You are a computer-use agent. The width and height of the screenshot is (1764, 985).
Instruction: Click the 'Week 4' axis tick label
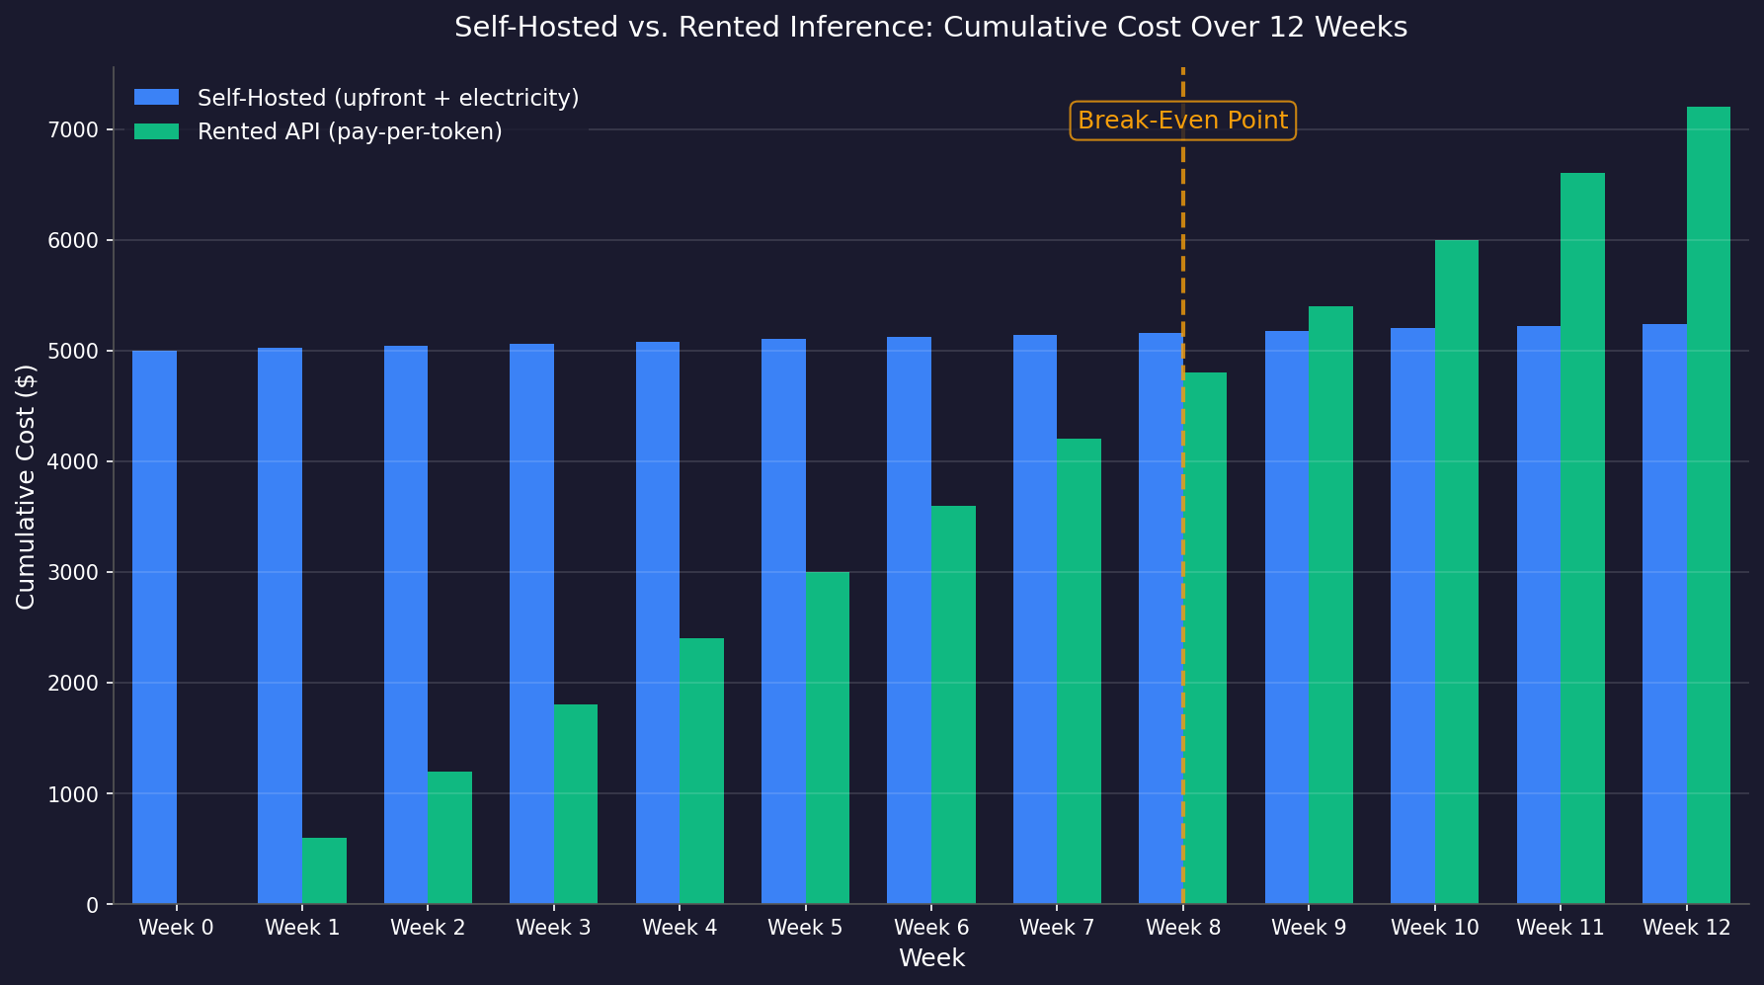coord(680,928)
